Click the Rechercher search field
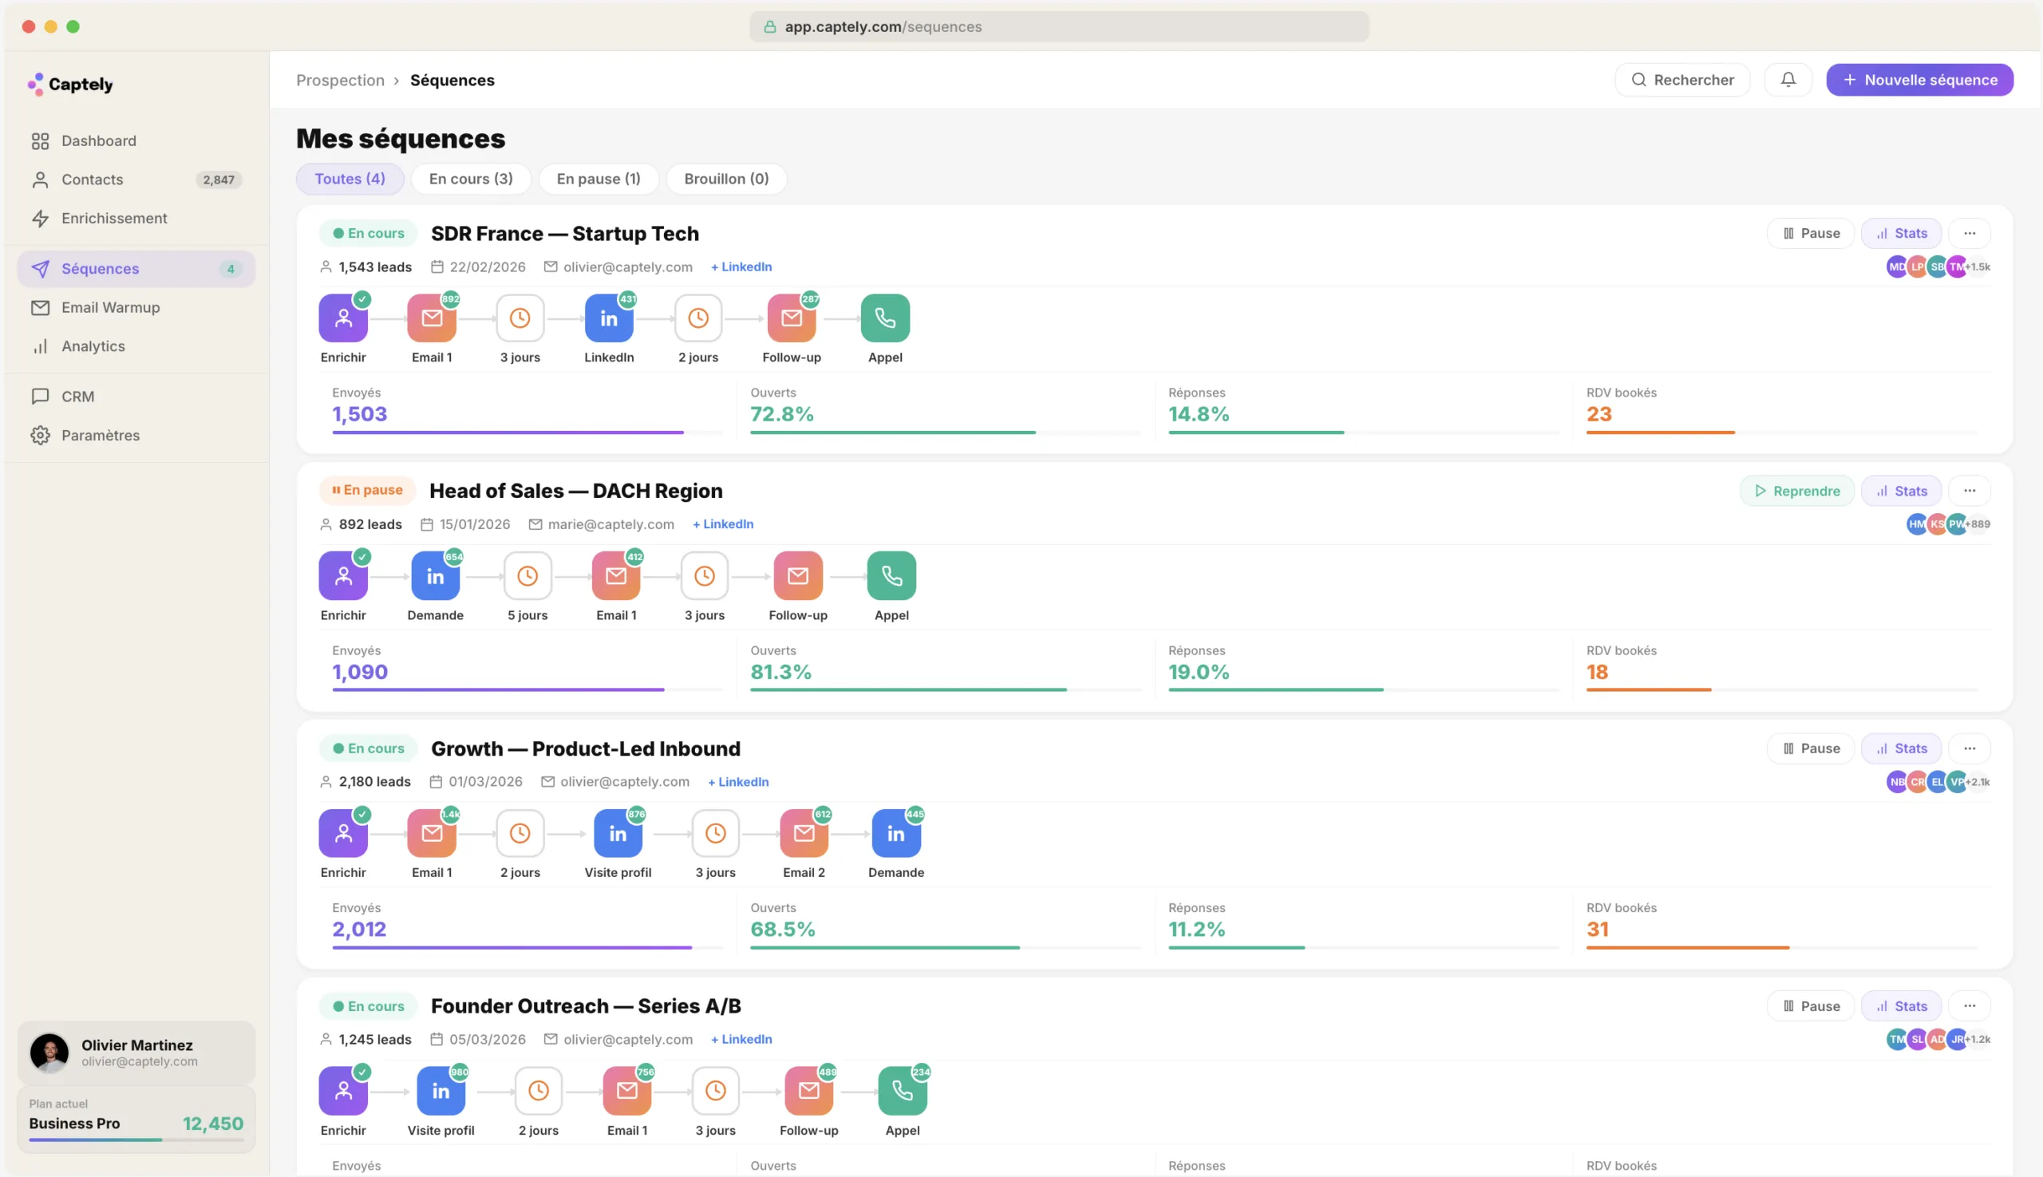 click(1682, 80)
